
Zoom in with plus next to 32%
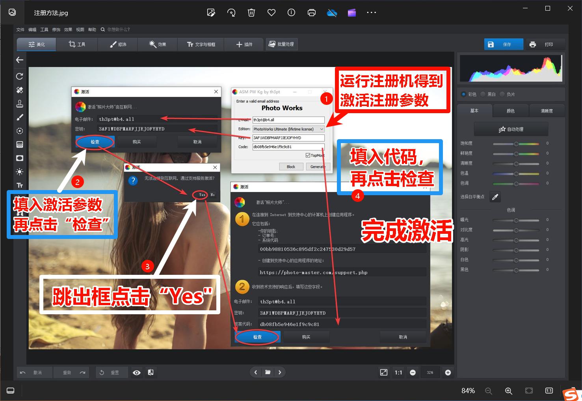click(448, 373)
